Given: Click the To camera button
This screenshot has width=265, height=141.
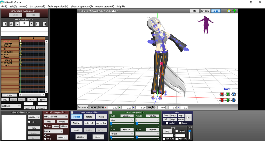Looking at the screenshot, I should [x=83, y=107].
